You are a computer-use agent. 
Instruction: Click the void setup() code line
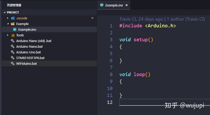[136, 40]
